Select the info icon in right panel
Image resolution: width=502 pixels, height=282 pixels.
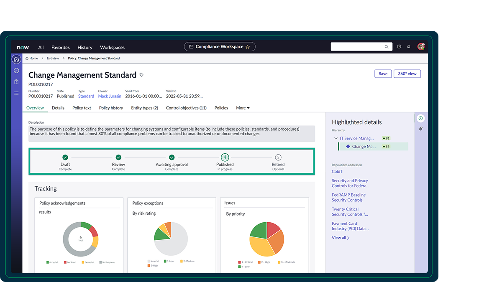coord(421,118)
